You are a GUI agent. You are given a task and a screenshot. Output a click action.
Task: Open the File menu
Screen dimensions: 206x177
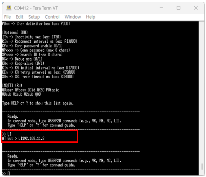point(7,17)
